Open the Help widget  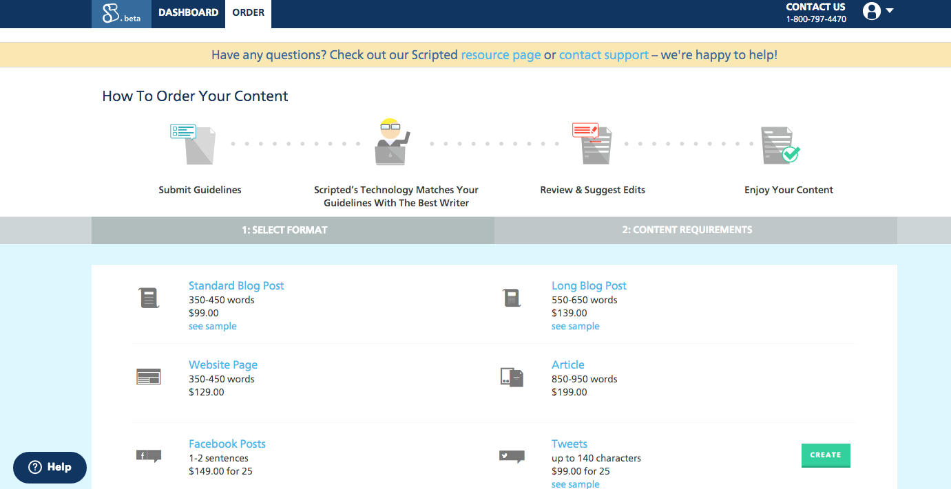coord(50,467)
